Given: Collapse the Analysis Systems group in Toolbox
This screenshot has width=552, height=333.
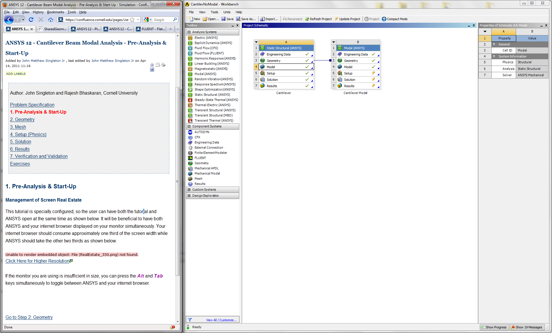Looking at the screenshot, I should point(189,32).
